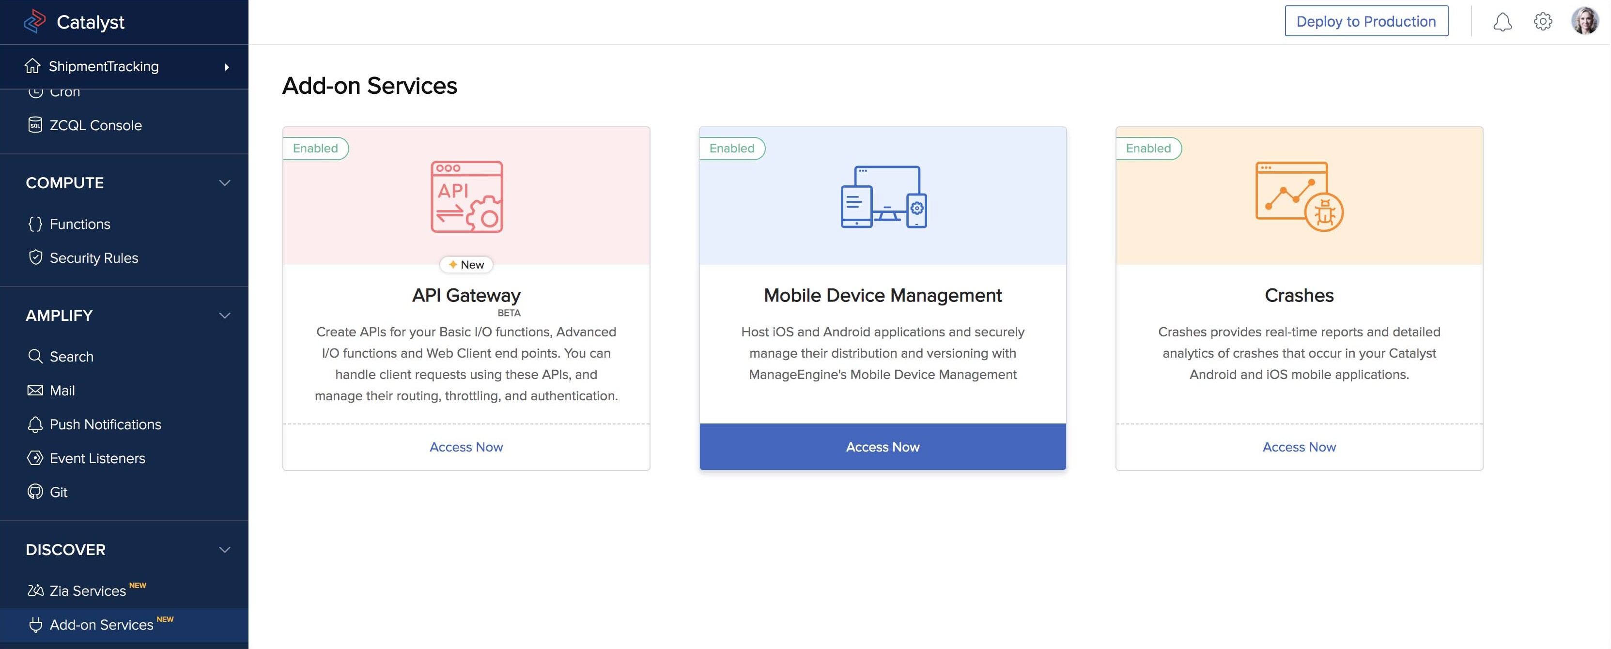Access Now for Mobile Device Management
1611x649 pixels.
click(883, 447)
